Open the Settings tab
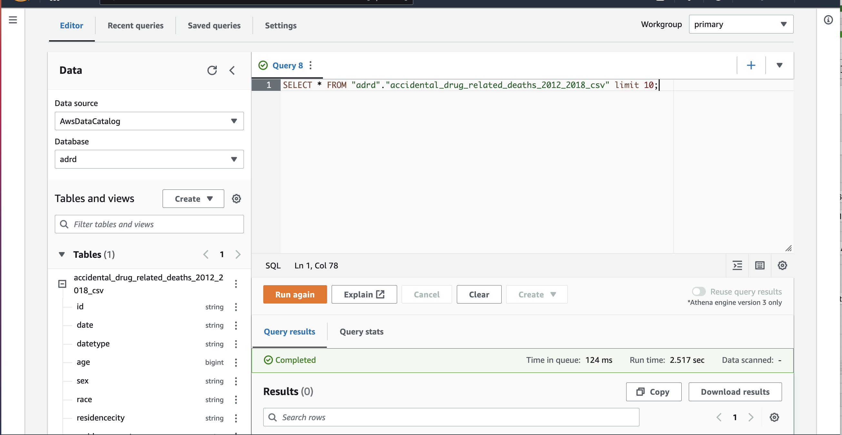 point(280,25)
